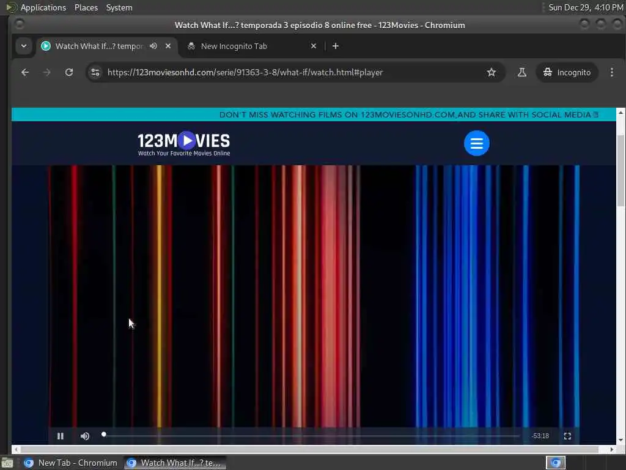Open the blue hamburger site menu
This screenshot has width=626, height=470.
(477, 143)
